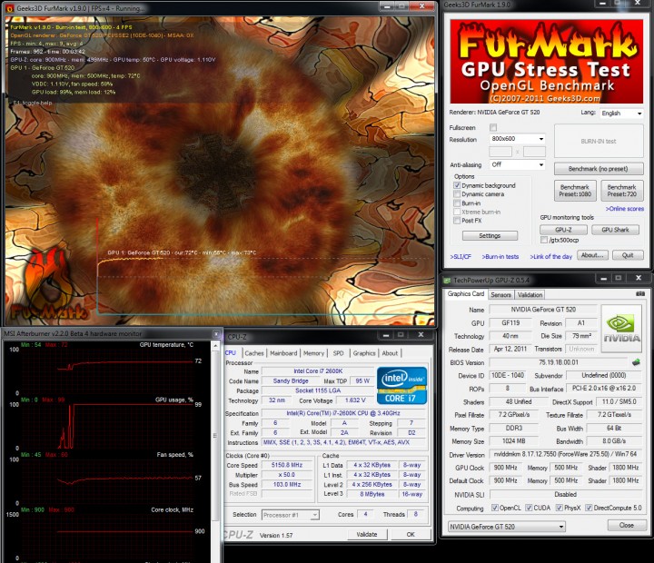Disable the Dynamic background option
The height and width of the screenshot is (563, 654).
click(x=457, y=185)
